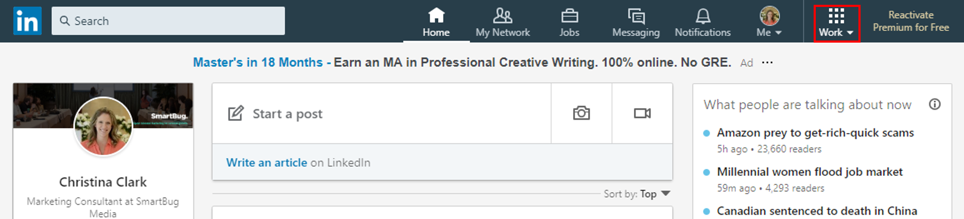The height and width of the screenshot is (219, 964).
Task: Open the Messaging icon
Action: click(x=636, y=16)
